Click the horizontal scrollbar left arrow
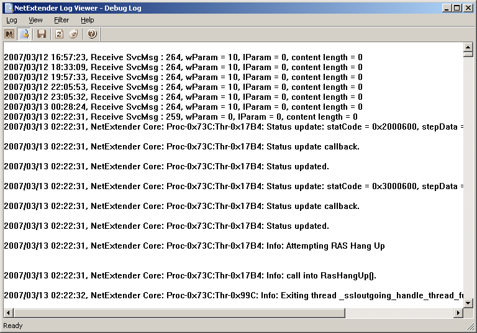Viewport: 477px width, 333px height. click(8, 313)
